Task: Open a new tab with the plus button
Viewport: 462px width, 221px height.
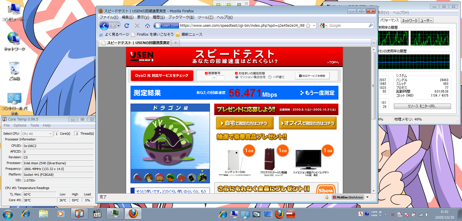Action: (175, 43)
